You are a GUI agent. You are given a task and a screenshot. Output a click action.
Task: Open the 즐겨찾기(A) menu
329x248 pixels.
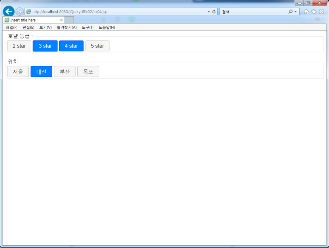pos(67,28)
